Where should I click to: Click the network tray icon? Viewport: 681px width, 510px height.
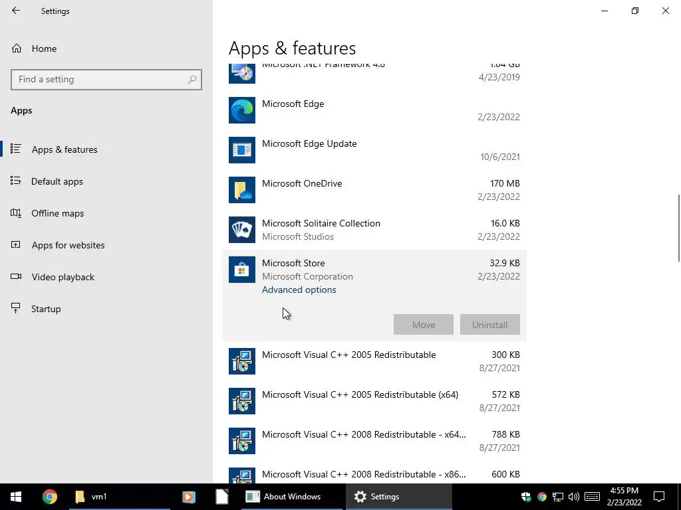(x=558, y=497)
